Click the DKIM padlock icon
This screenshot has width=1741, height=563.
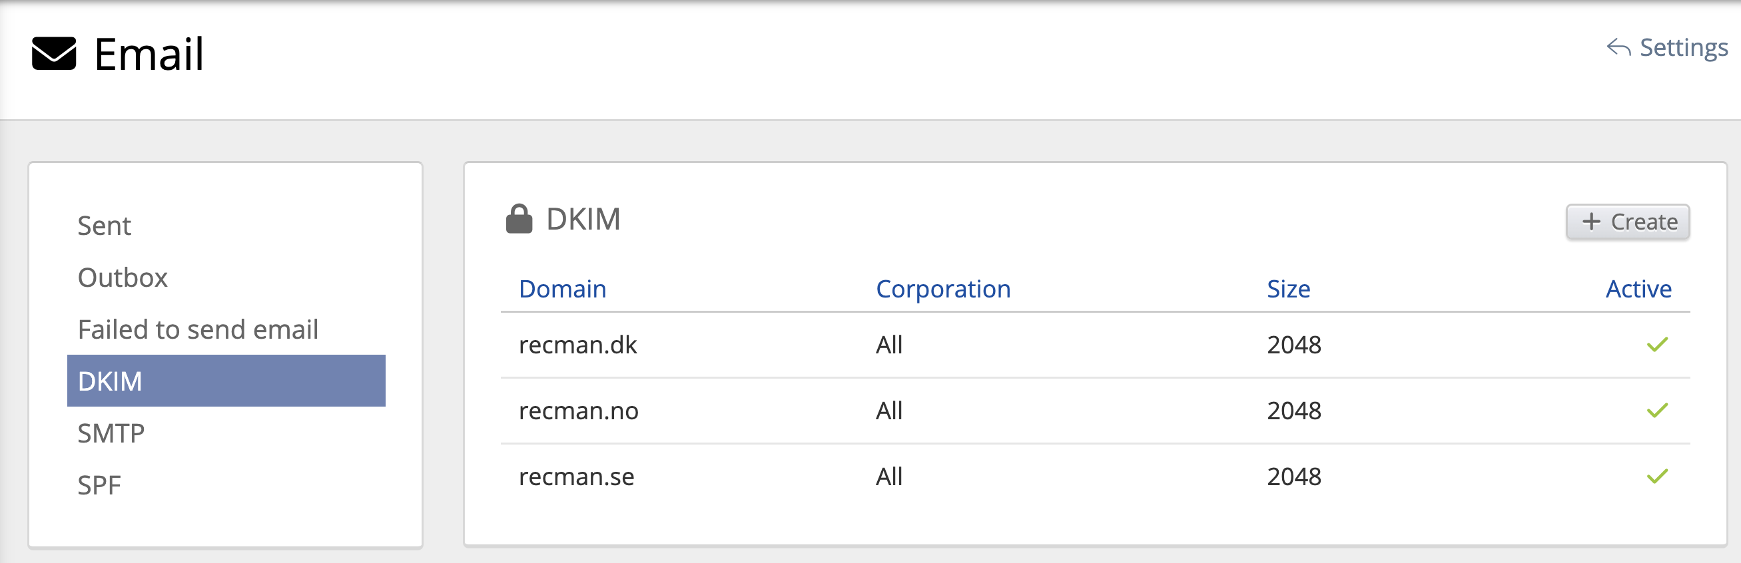pyautogui.click(x=519, y=219)
